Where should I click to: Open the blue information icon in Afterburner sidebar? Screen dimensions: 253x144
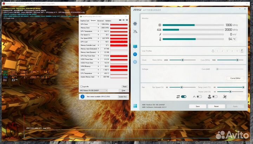[x=135, y=54]
